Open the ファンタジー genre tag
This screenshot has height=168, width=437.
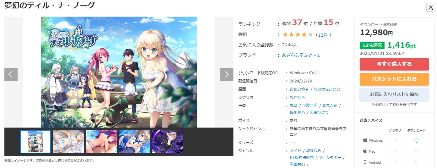[330, 158]
